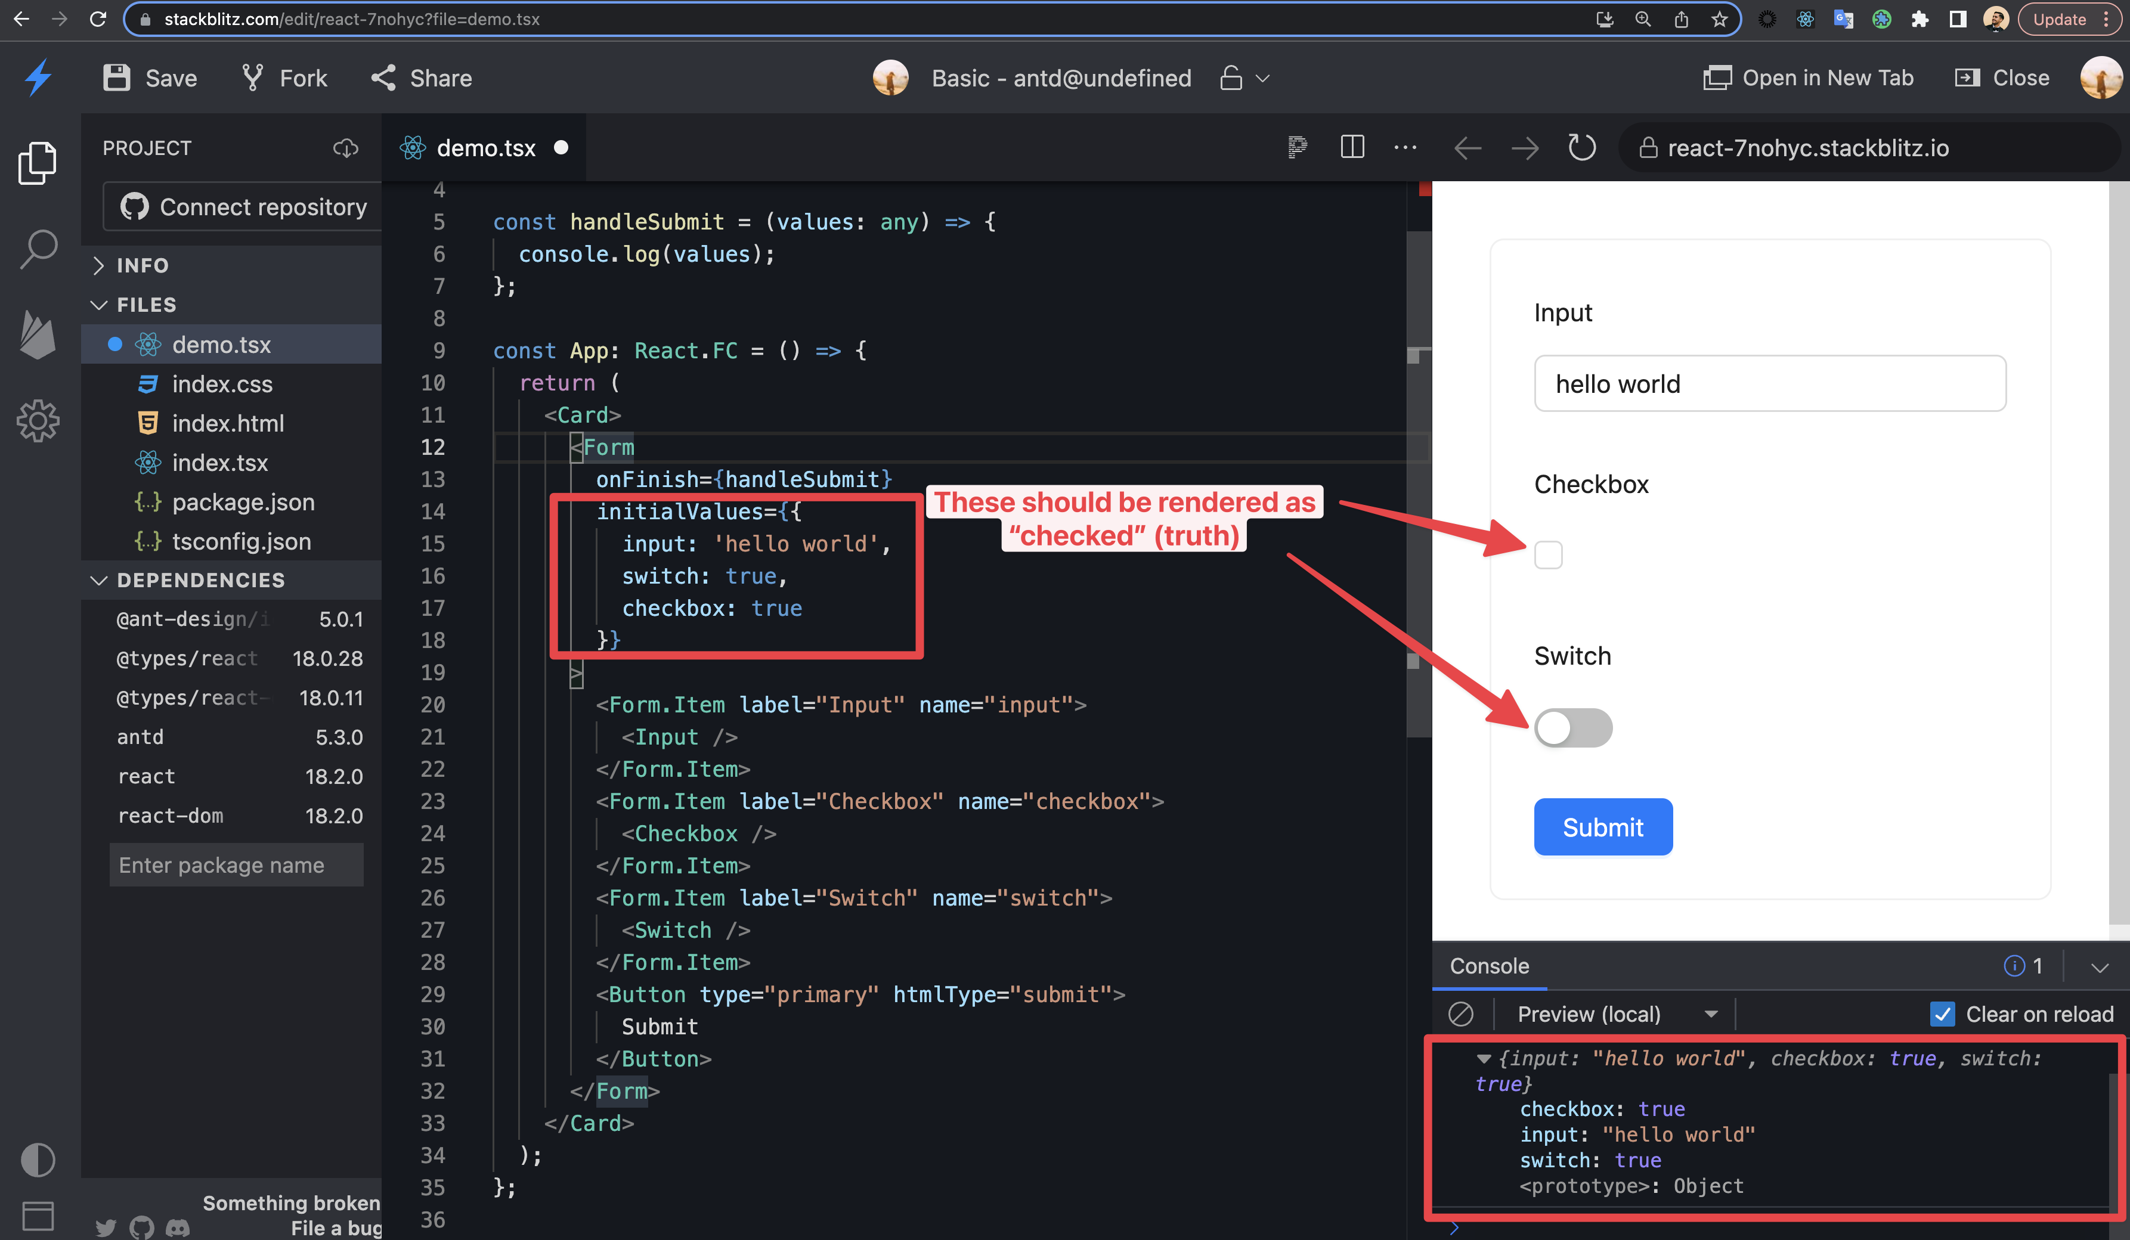This screenshot has height=1240, width=2130.
Task: Open tsconfig.json in file tree
Action: pyautogui.click(x=231, y=541)
